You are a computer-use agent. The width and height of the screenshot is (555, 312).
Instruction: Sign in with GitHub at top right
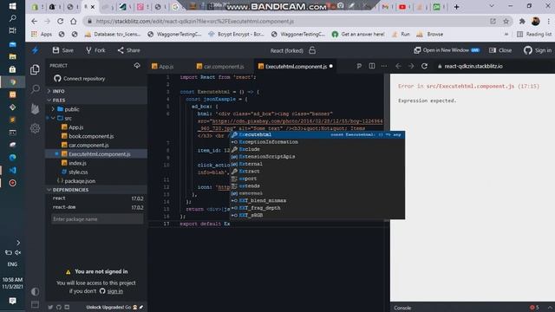538,50
